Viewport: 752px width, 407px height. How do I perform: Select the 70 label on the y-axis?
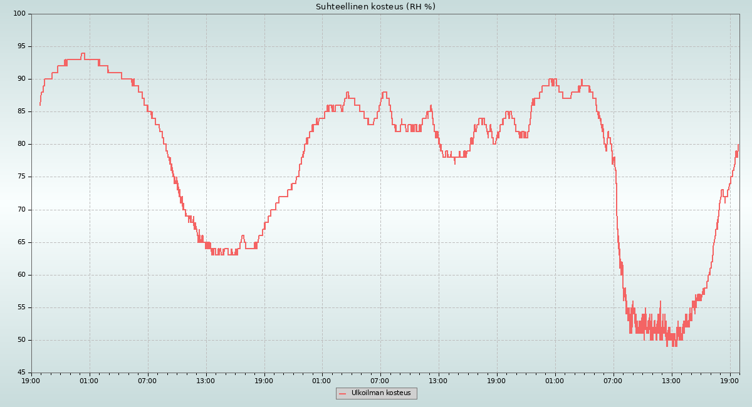click(21, 210)
